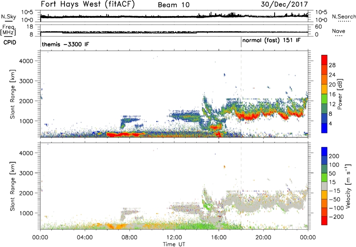Click the 'Nave' legend label
The height and width of the screenshot is (247, 356).
click(x=339, y=31)
